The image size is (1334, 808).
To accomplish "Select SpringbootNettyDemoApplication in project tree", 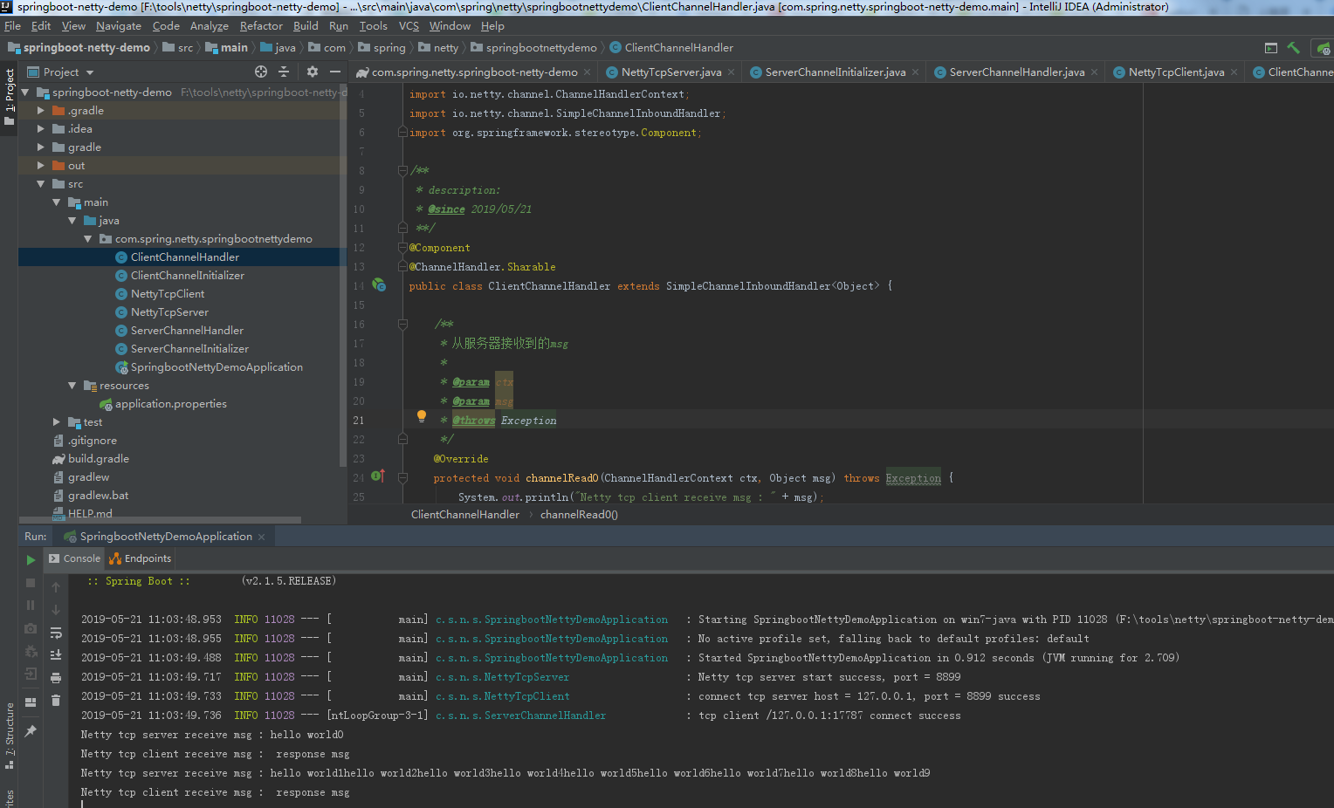I will [x=217, y=367].
